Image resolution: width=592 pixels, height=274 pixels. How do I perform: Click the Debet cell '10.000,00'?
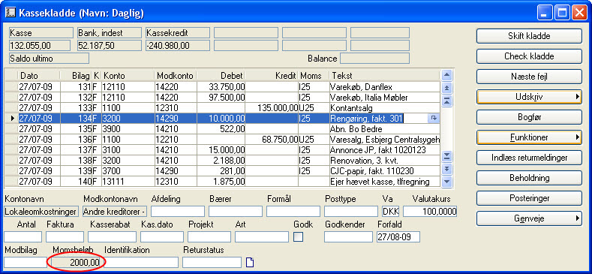[x=221, y=119]
